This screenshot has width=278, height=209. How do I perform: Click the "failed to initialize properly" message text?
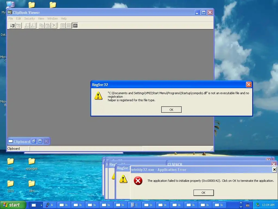(211, 181)
